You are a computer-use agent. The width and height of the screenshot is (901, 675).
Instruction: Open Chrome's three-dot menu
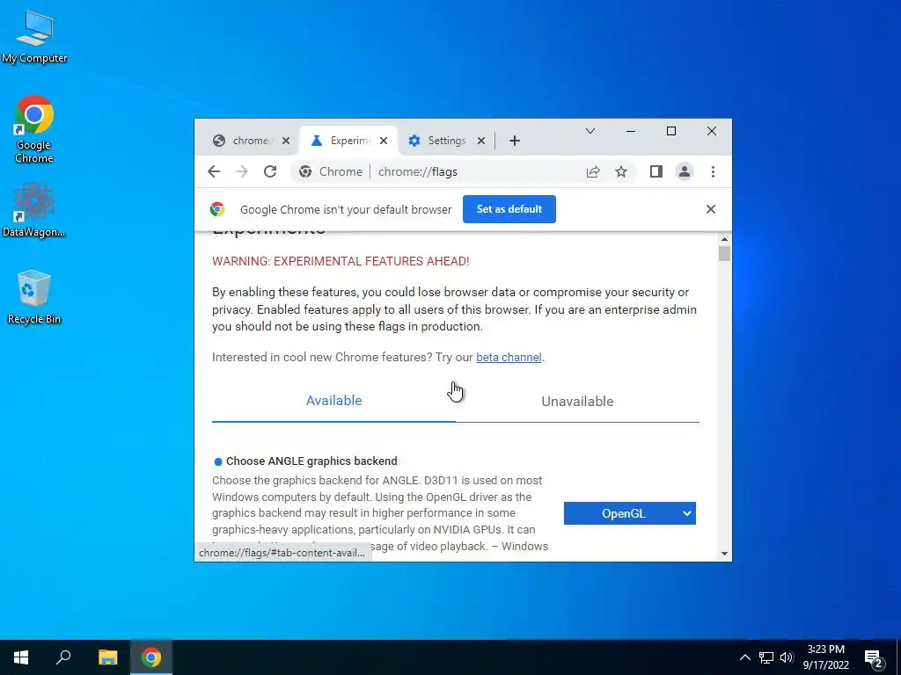tap(713, 171)
